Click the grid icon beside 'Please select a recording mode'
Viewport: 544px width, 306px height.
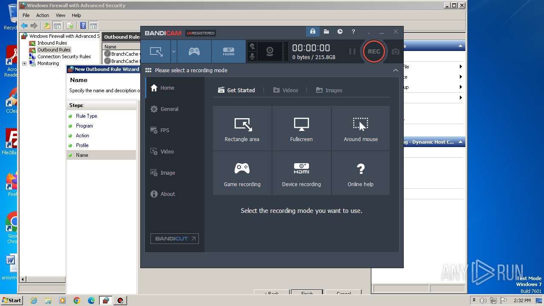pos(148,70)
